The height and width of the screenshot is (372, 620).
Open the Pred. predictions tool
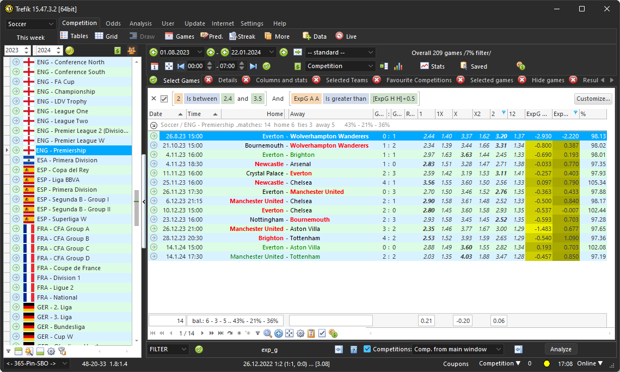pyautogui.click(x=211, y=36)
